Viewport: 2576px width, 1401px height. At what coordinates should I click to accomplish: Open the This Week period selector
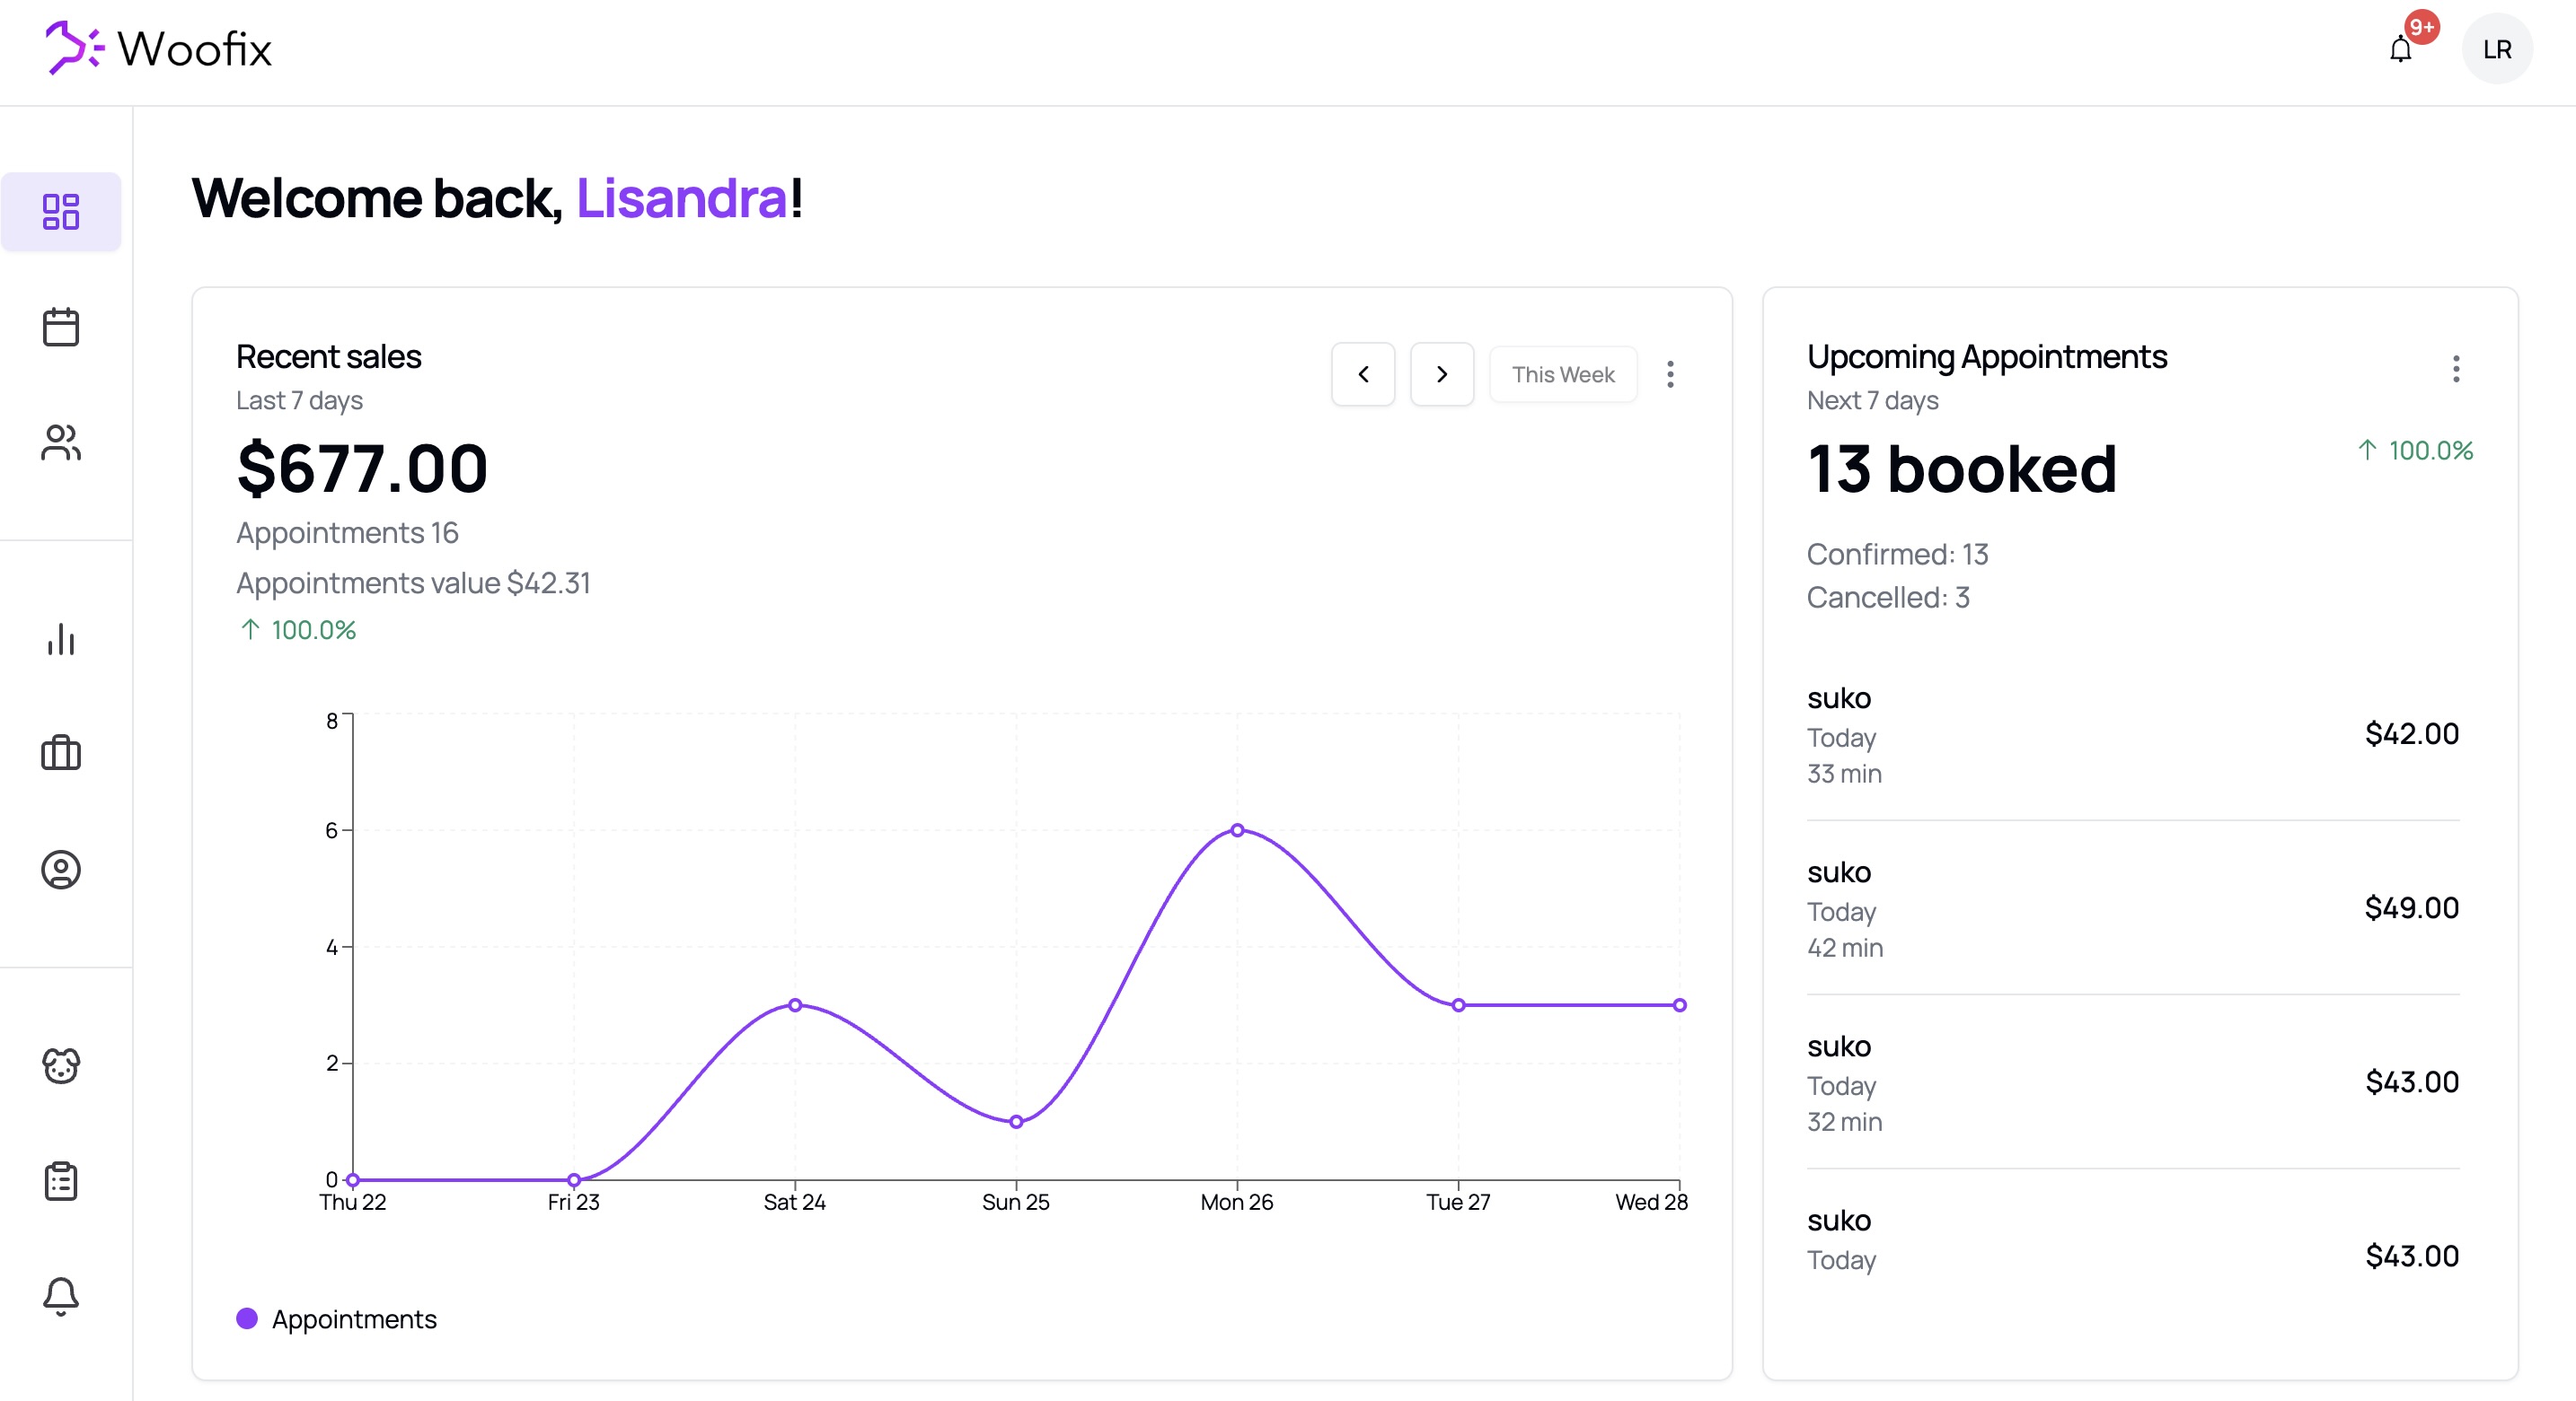tap(1562, 373)
